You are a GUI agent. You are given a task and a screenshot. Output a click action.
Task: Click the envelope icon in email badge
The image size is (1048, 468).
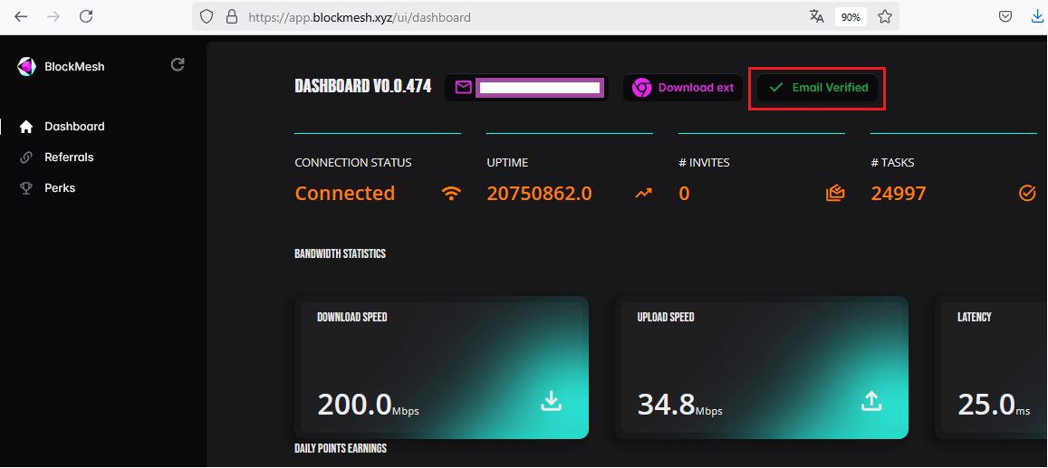point(464,88)
